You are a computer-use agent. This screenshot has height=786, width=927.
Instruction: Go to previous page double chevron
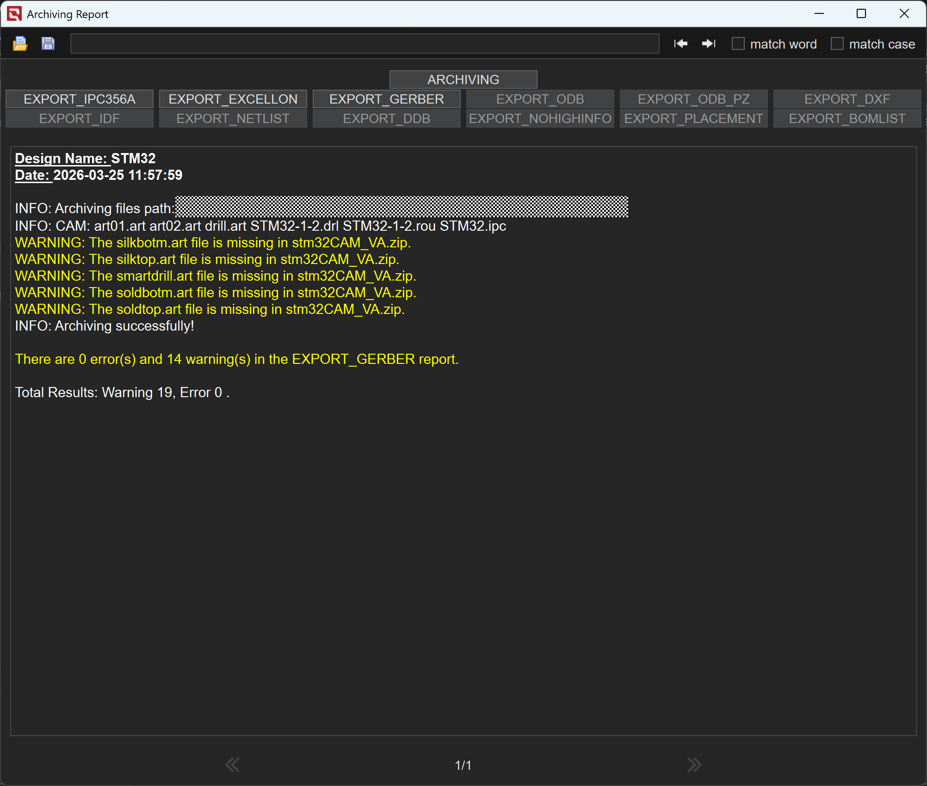click(232, 765)
